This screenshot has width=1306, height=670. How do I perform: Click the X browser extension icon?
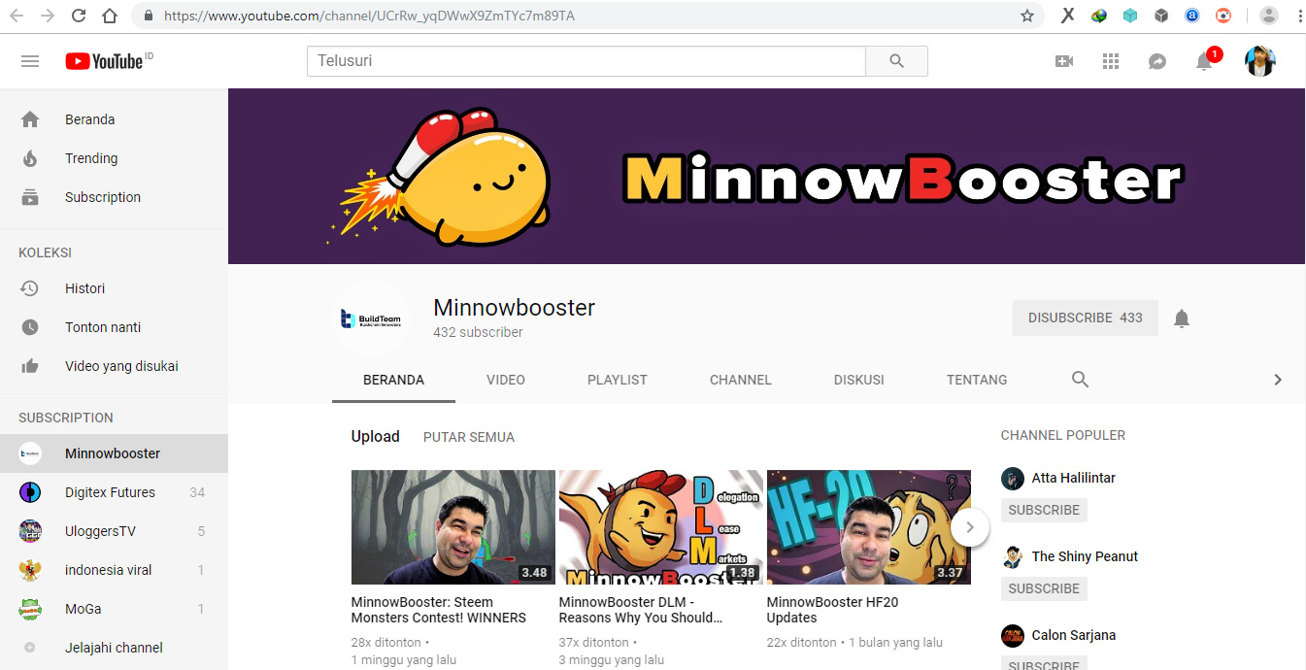1067,16
